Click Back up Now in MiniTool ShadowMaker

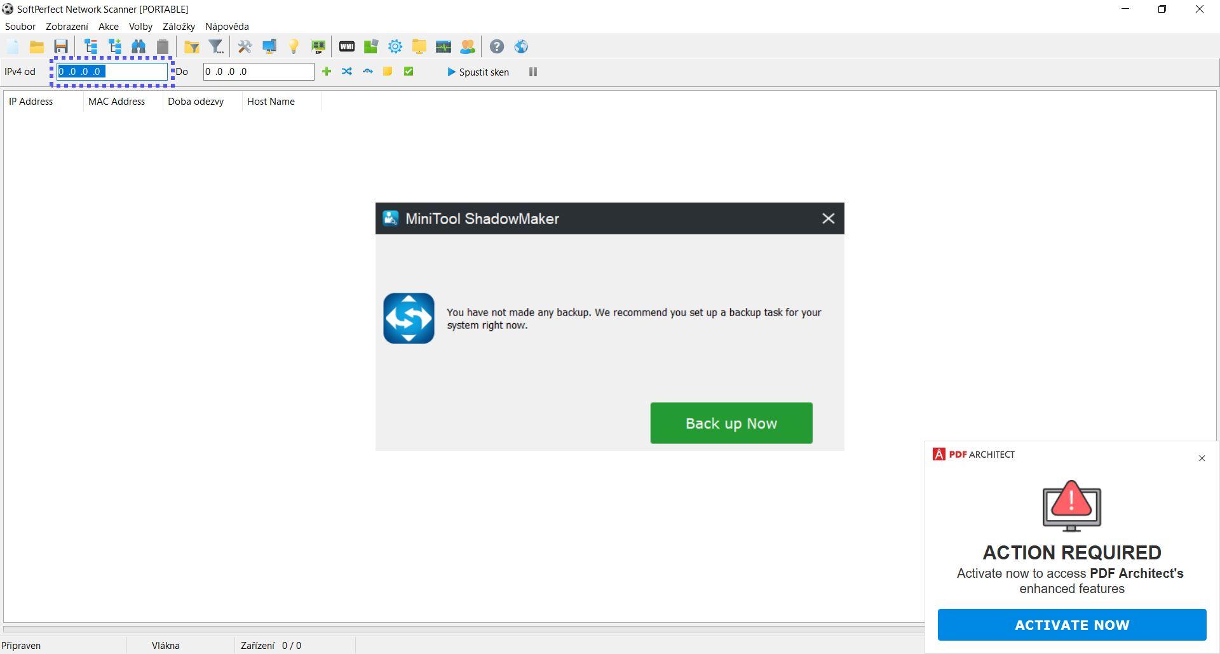pyautogui.click(x=731, y=423)
